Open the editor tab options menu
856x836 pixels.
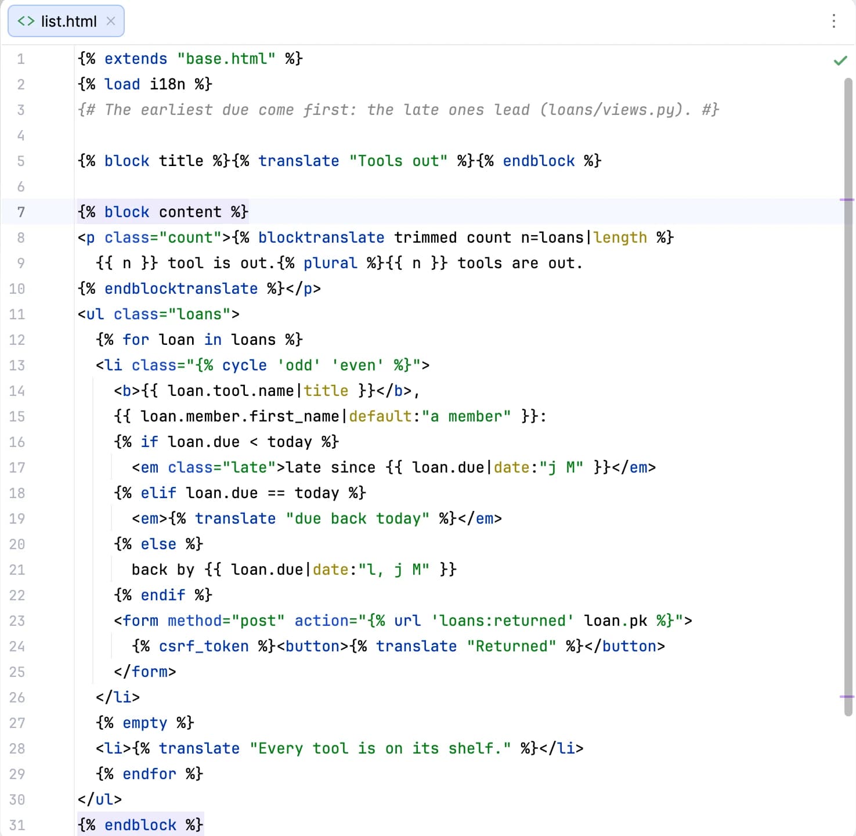click(x=834, y=21)
